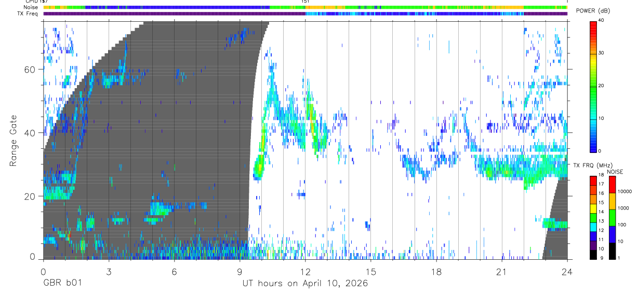Click the 'CPID' label at top left
The width and height of the screenshot is (638, 294).
[31, 2]
